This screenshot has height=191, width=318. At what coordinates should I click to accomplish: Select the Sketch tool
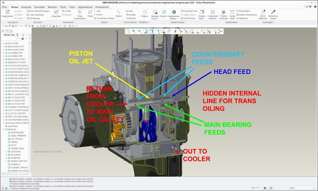pos(119,12)
